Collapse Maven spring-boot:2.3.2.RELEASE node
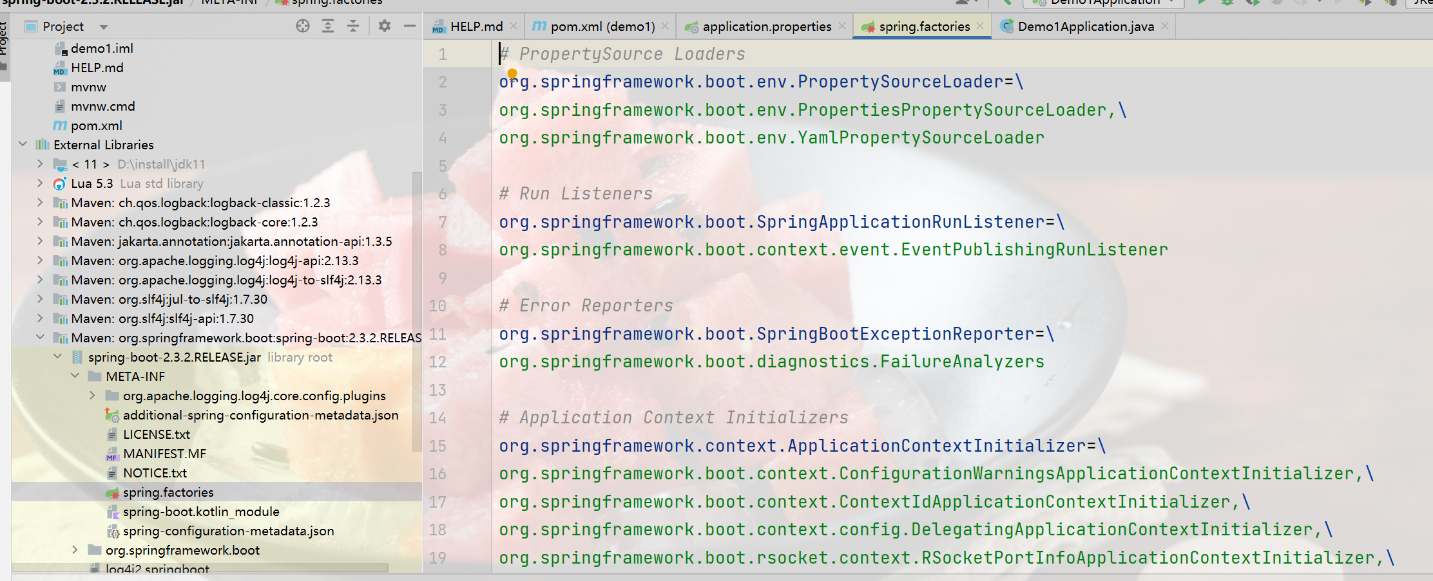 pos(40,337)
